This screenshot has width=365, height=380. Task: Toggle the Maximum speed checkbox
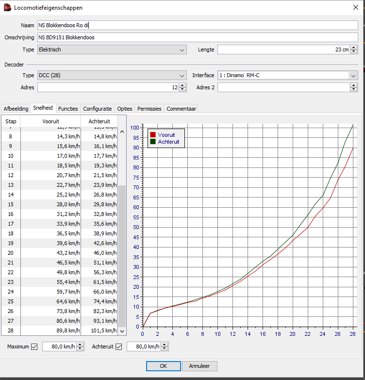(x=34, y=347)
